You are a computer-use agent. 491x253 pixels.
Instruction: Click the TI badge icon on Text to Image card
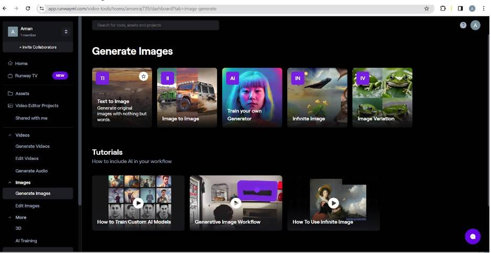103,78
